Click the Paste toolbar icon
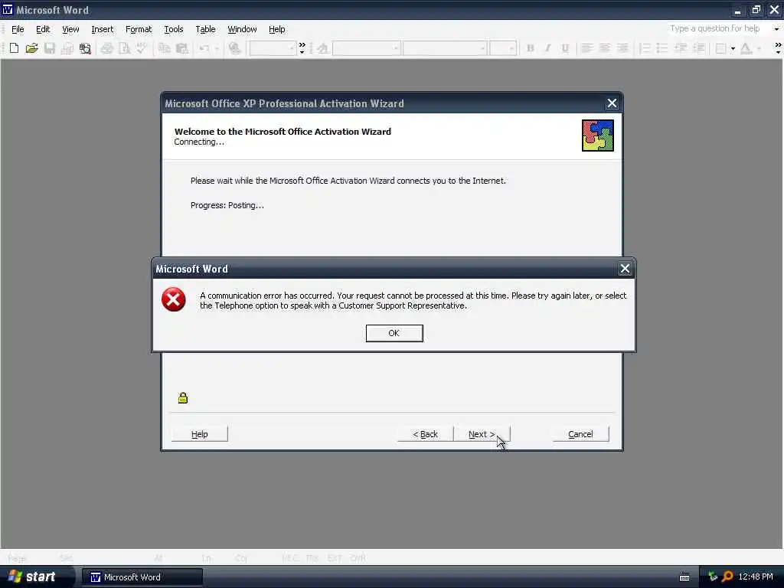The image size is (784, 588). (x=182, y=48)
